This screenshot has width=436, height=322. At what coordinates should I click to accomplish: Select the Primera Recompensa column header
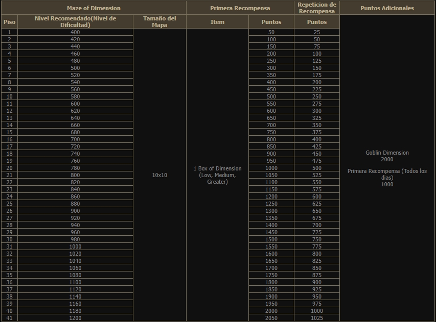[240, 8]
